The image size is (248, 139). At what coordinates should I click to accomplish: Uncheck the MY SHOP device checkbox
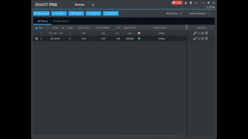pos(36,39)
